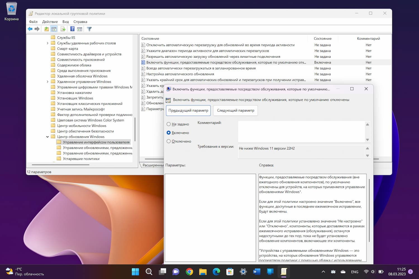Click policy icon beside 'Настройка автоматического обновления'
419x279 pixels.
(143, 74)
